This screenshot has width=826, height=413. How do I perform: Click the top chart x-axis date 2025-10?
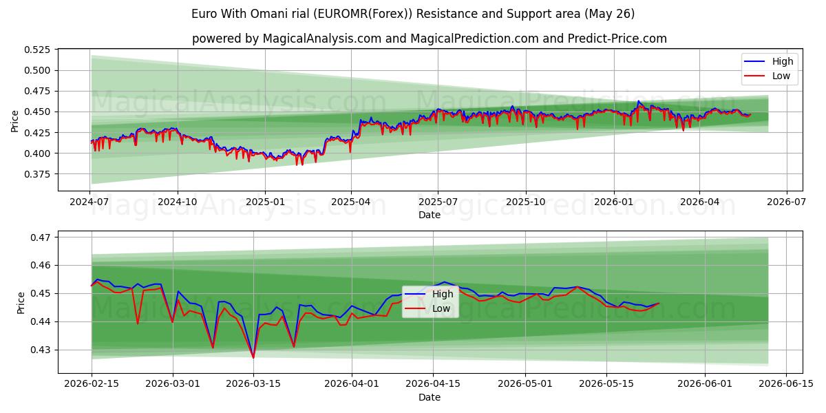click(527, 203)
